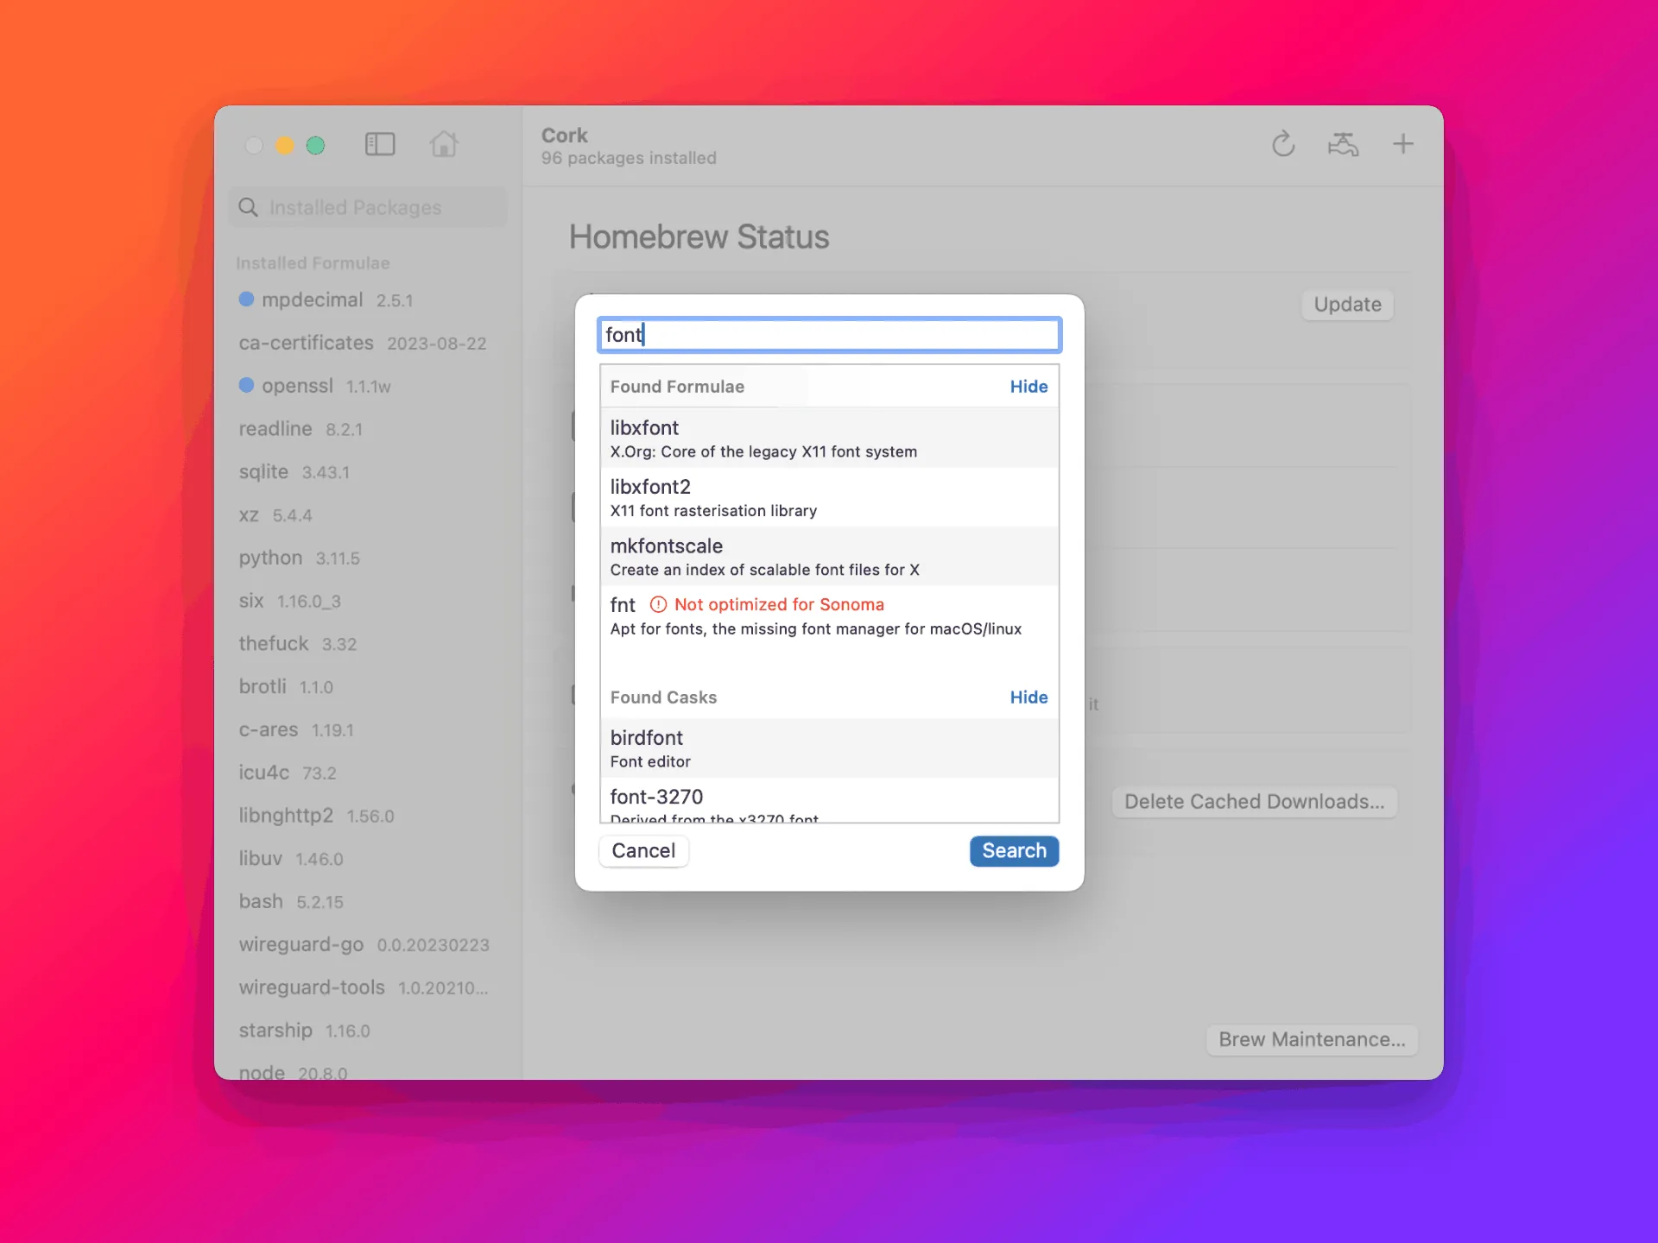Toggle the sidebar panel icon

379,144
